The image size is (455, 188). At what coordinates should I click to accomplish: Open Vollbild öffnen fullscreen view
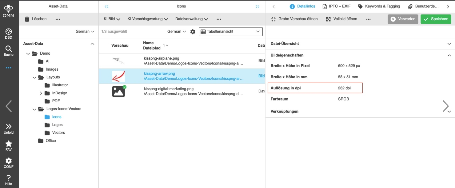[341, 19]
